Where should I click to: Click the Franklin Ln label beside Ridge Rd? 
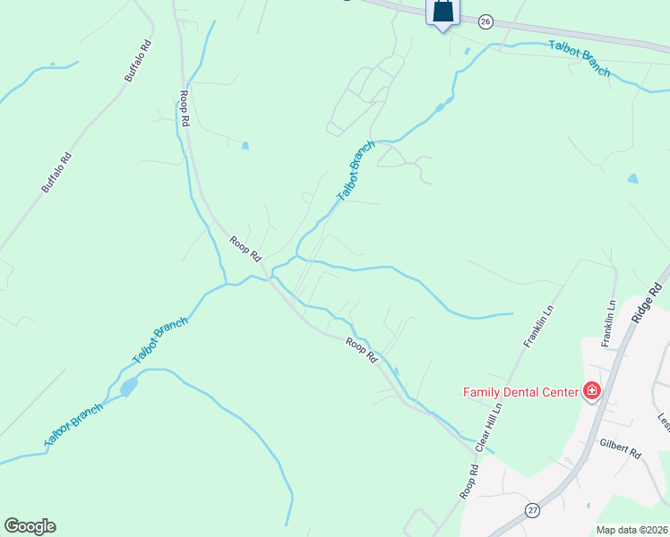coord(608,323)
